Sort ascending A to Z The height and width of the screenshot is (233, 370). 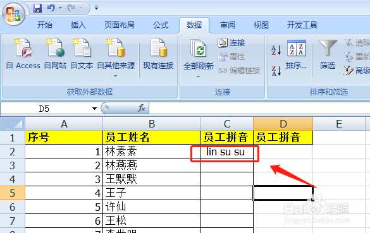(276, 50)
